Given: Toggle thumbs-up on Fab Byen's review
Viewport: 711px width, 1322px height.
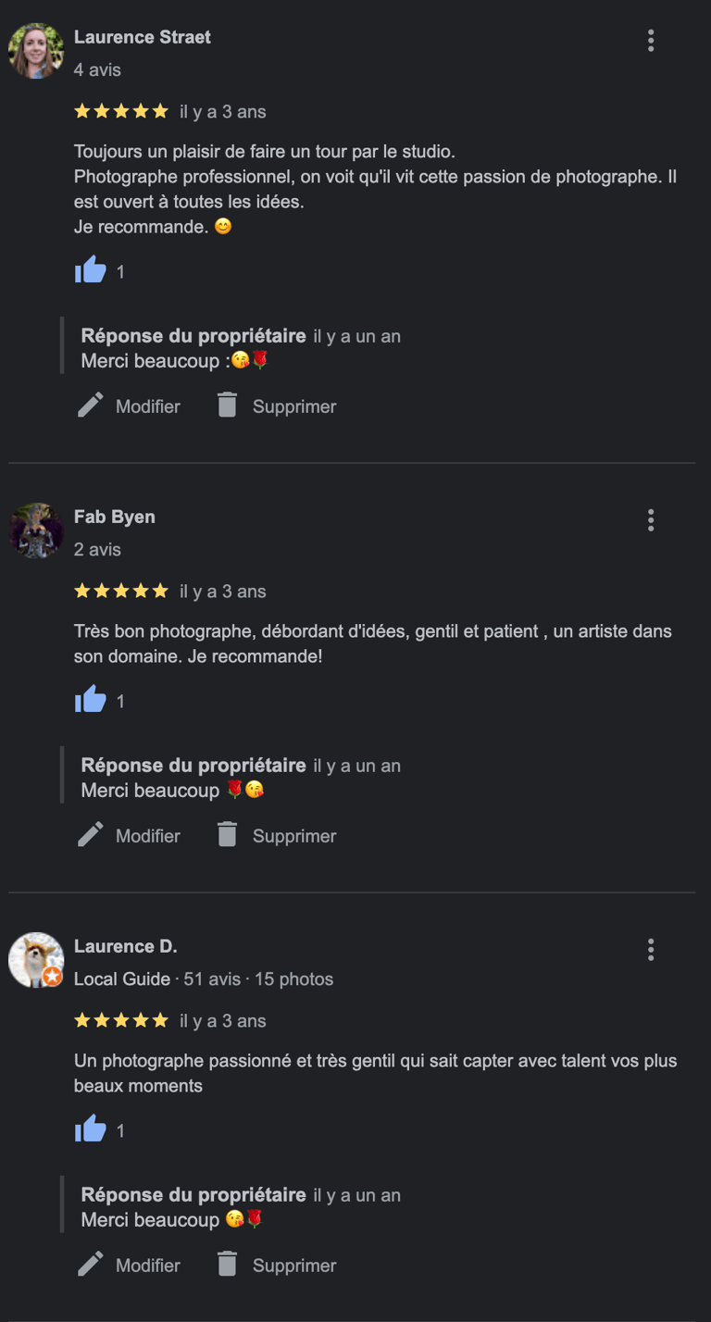Looking at the screenshot, I should point(91,700).
